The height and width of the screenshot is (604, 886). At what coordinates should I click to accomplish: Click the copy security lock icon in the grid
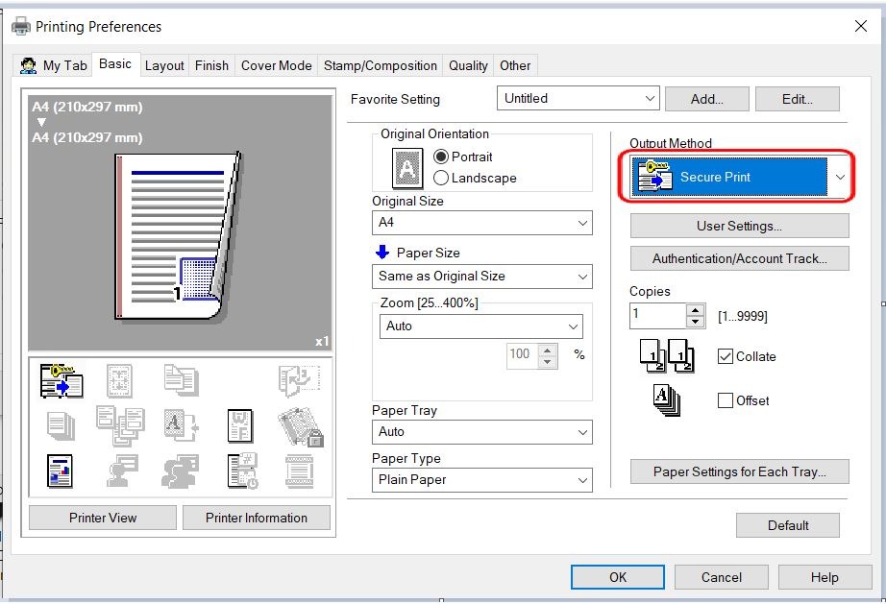(x=300, y=424)
